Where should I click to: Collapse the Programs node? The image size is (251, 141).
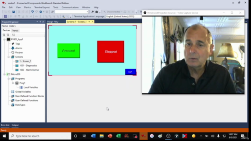pyautogui.click(x=9, y=79)
